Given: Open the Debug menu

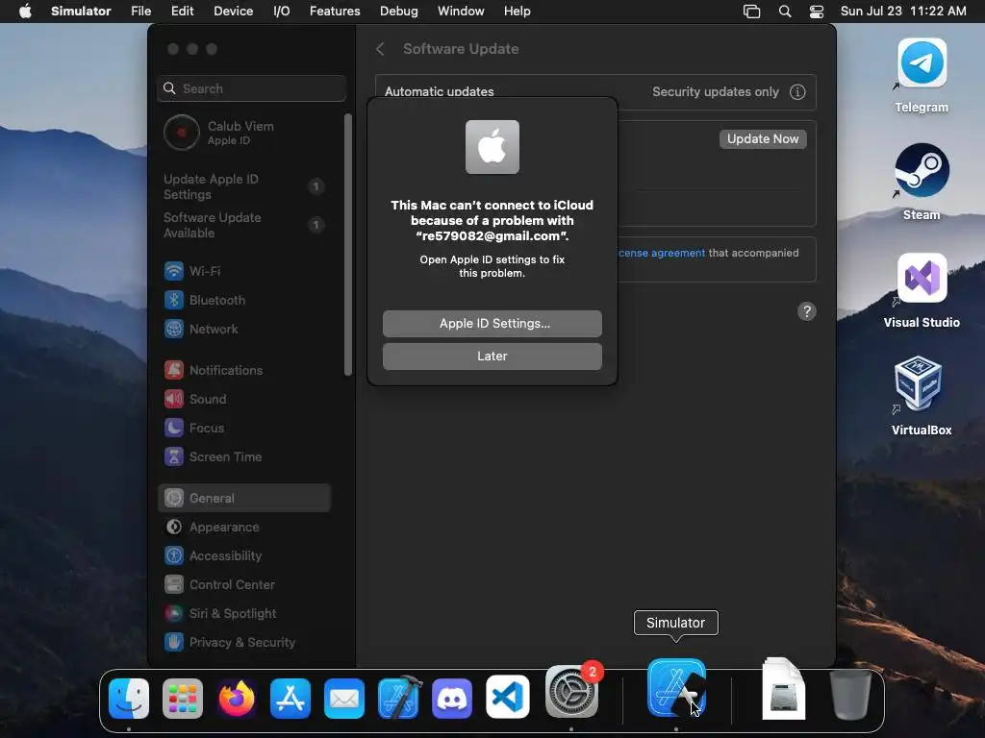Looking at the screenshot, I should tap(399, 12).
